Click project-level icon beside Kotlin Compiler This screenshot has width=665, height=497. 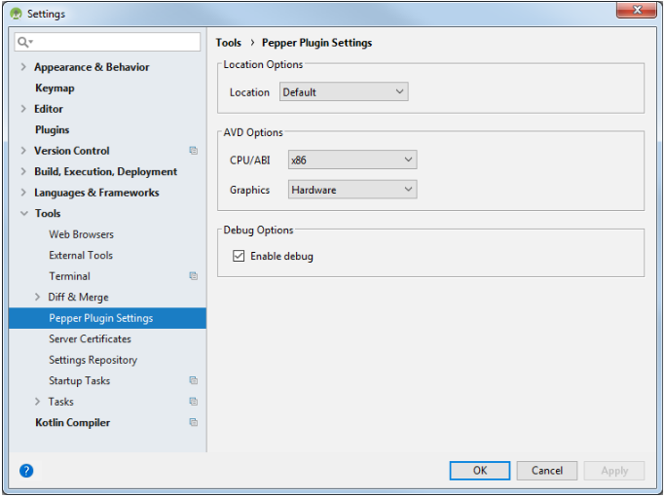193,423
